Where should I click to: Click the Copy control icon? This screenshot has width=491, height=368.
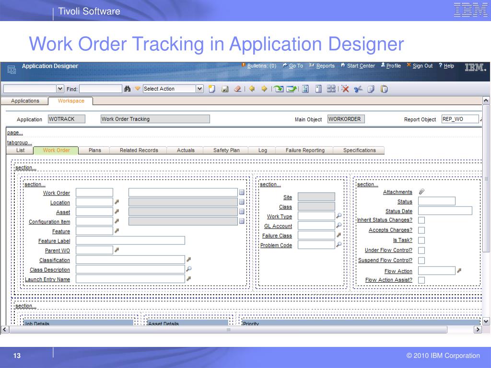pos(371,89)
